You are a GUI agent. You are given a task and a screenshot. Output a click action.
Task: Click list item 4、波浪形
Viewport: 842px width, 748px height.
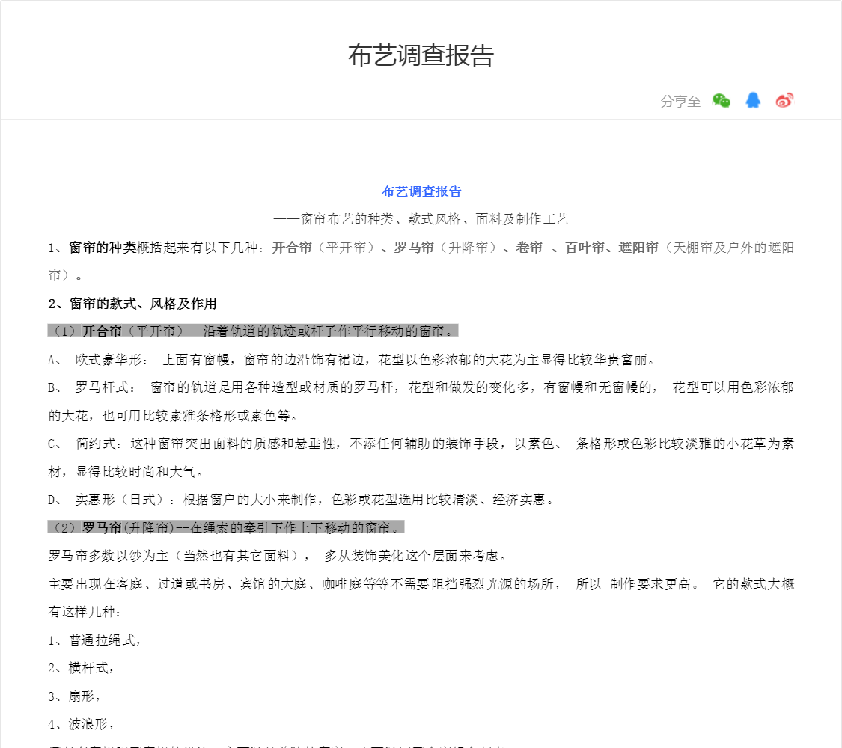(81, 724)
